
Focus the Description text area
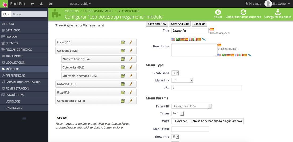click(194, 50)
